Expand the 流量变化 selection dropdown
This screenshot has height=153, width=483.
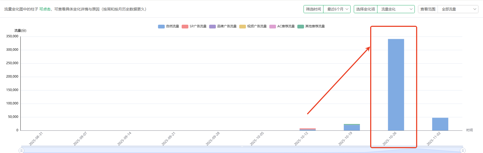coord(396,9)
